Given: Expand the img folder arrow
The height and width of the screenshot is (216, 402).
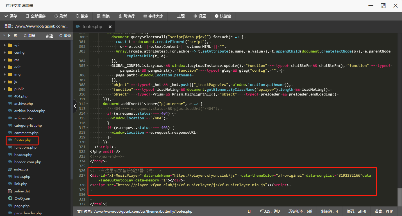Looking at the screenshot, I should 5,74.
